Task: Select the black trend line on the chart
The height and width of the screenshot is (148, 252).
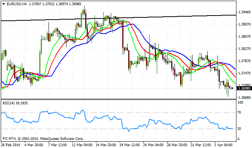Action: tap(119, 18)
